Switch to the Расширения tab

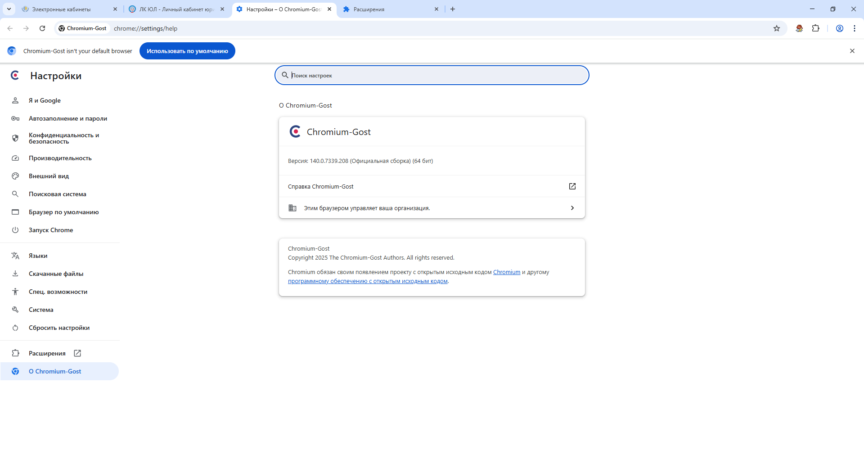[391, 9]
